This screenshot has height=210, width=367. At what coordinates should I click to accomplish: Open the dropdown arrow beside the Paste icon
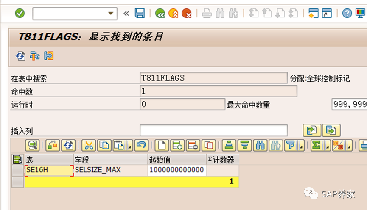point(130,145)
